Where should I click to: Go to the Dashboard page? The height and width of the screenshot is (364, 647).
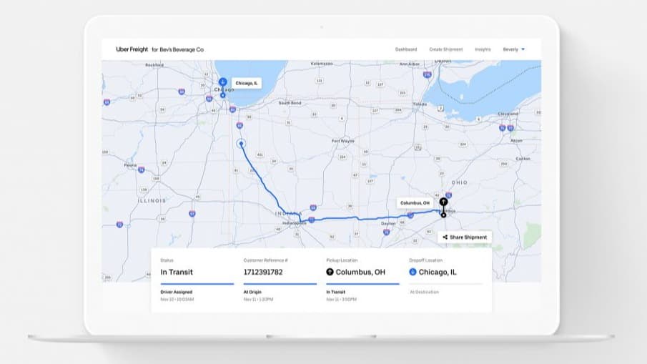(x=406, y=49)
